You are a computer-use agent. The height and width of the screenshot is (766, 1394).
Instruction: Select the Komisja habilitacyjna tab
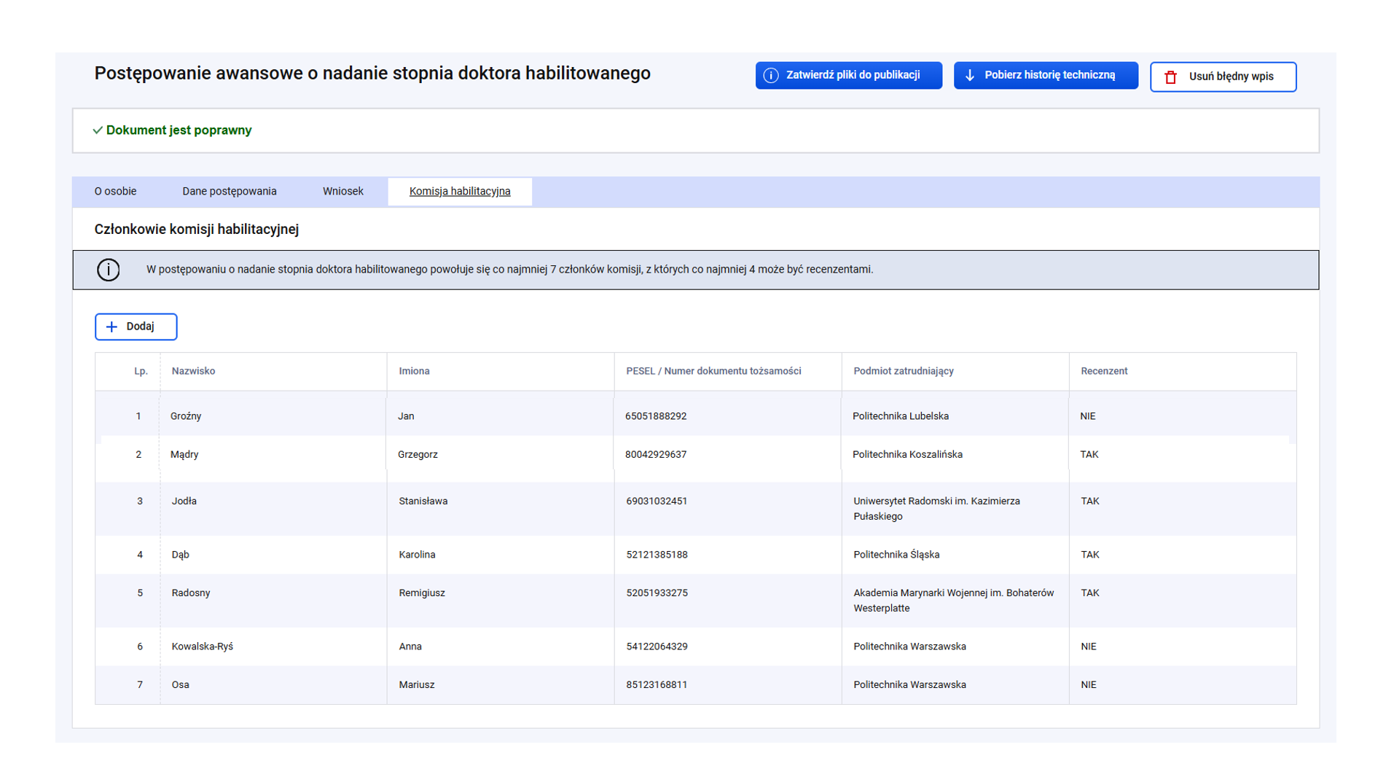pos(459,192)
